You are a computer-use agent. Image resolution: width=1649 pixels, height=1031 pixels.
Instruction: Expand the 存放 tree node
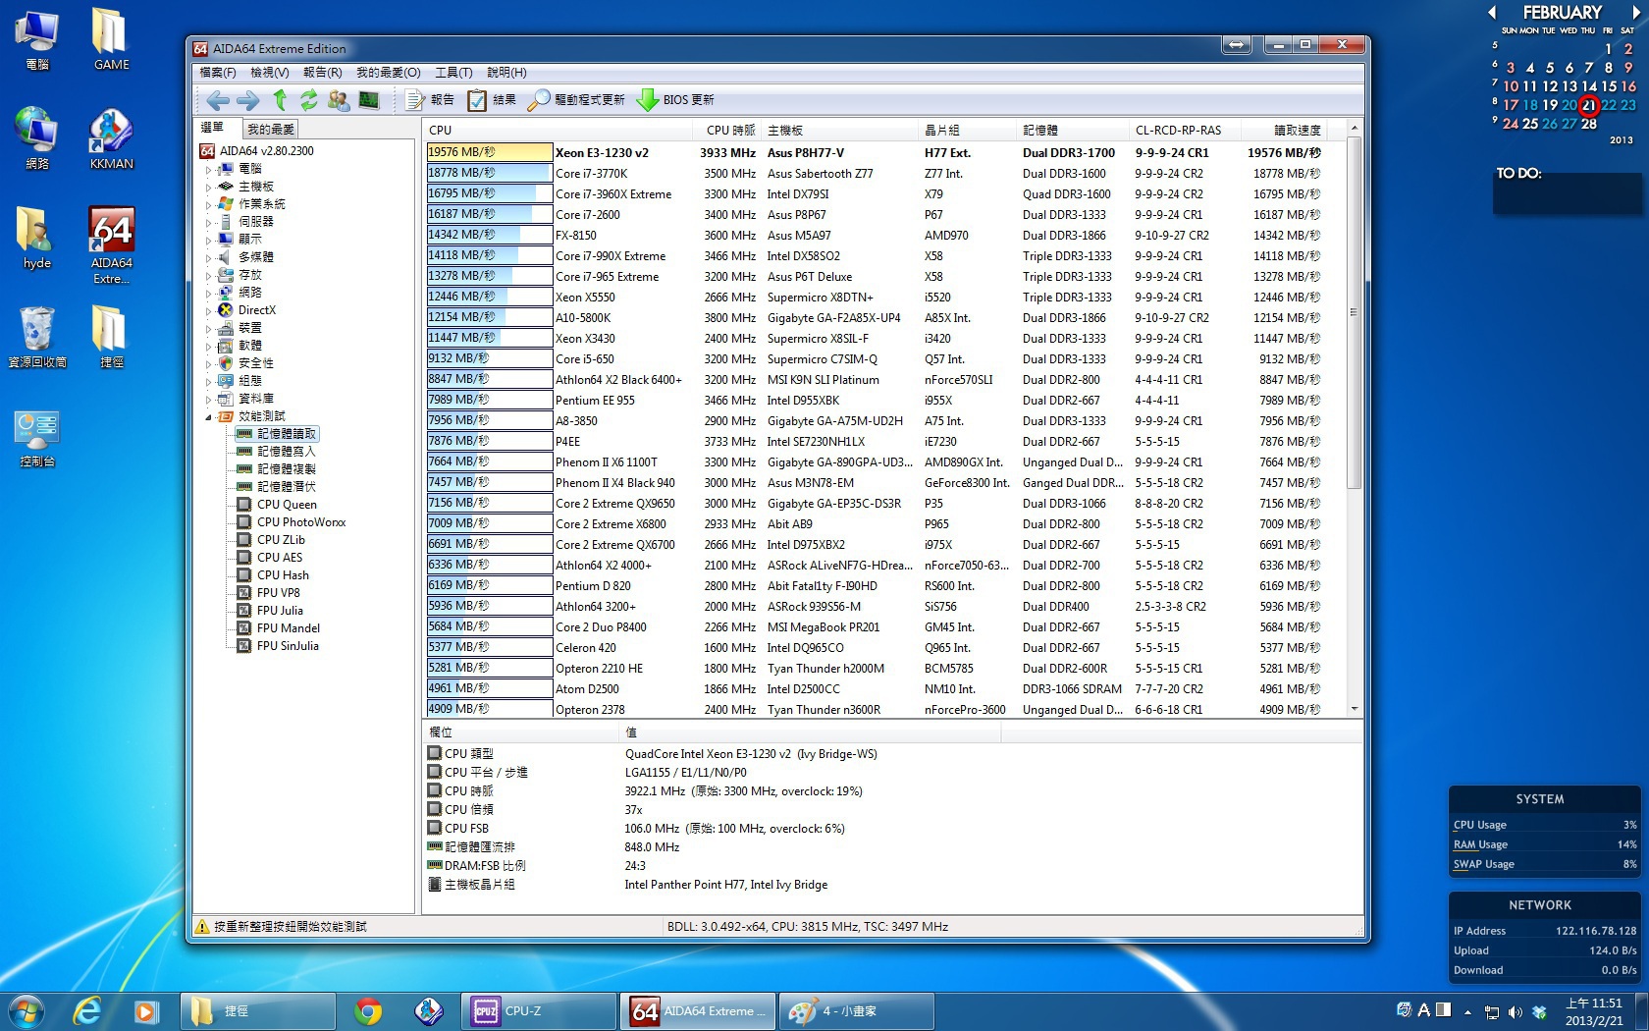(208, 275)
